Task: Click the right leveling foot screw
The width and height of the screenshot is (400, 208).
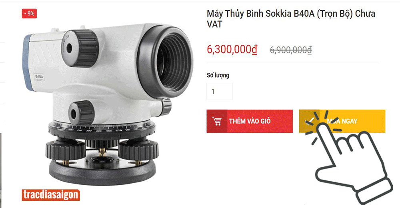Action: (x=138, y=150)
